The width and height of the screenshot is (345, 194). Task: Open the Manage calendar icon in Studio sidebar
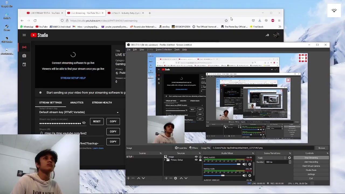click(x=24, y=65)
